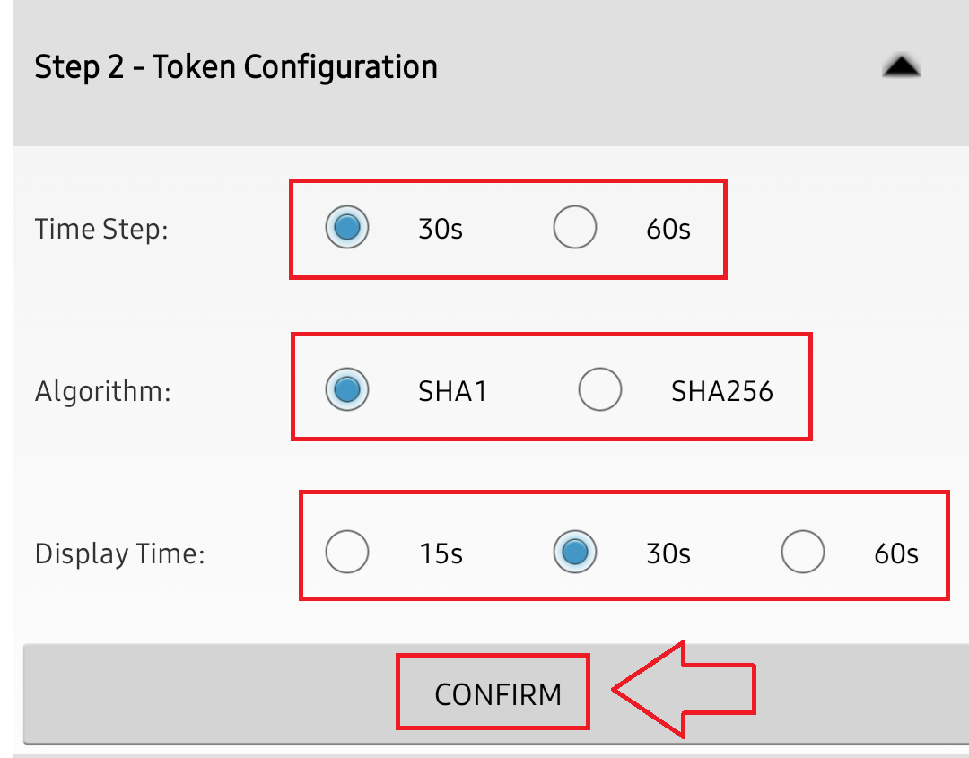Choose the SHA1 algorithm radio button
The height and width of the screenshot is (758, 969).
coord(346,390)
